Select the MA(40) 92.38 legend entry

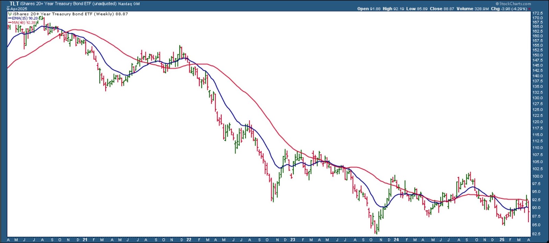point(24,23)
